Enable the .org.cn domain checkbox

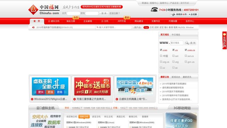point(161,62)
